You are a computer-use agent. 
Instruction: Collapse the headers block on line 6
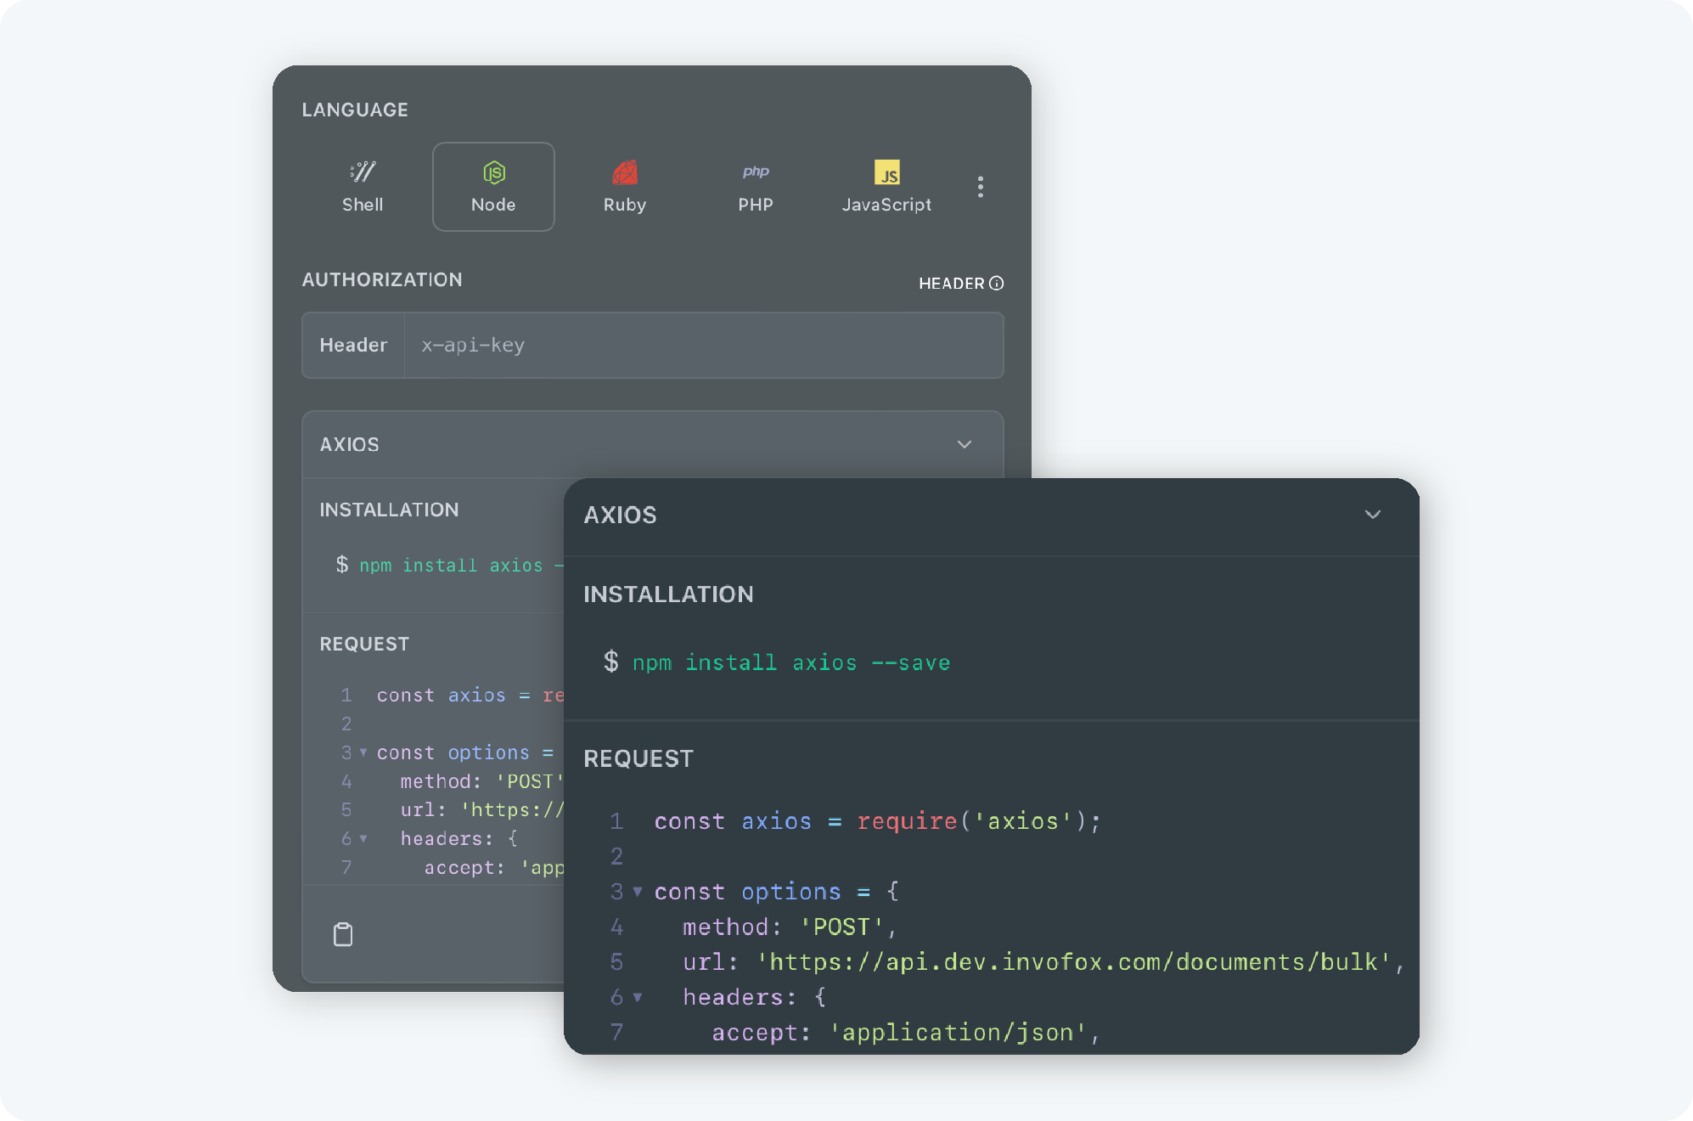[x=638, y=997]
